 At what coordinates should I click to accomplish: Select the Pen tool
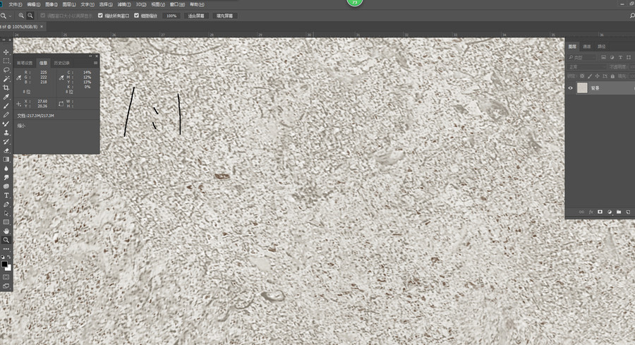pyautogui.click(x=6, y=204)
